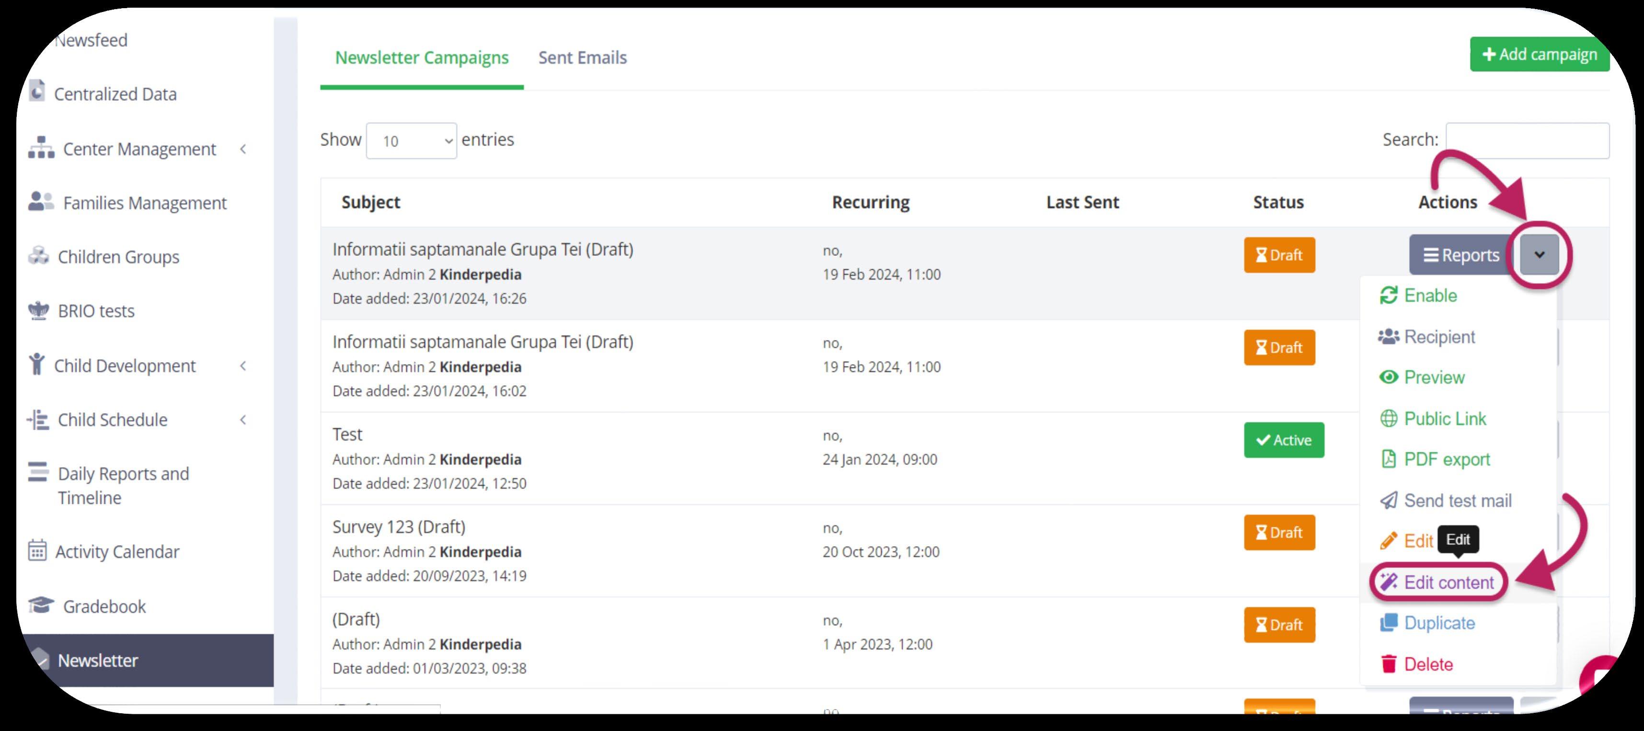Viewport: 1644px width, 731px height.
Task: Select Enable in the actions menu
Action: 1429,296
